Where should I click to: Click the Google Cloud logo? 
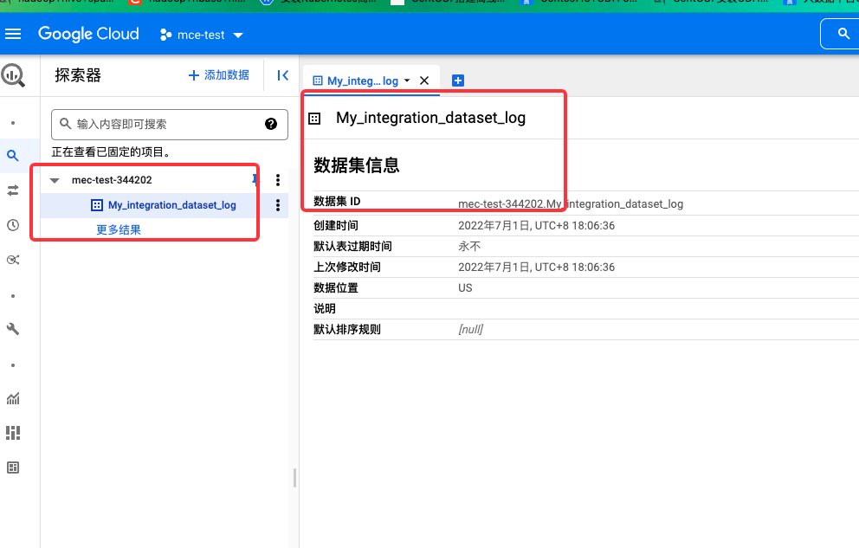point(88,34)
